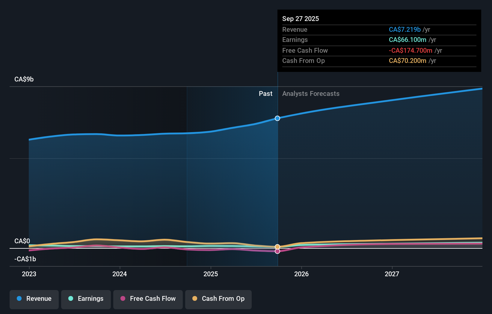Toggle the Earnings series off
The height and width of the screenshot is (314, 492).
pos(86,299)
